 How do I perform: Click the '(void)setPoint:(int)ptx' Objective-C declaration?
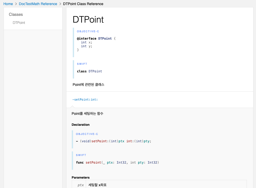point(114,141)
